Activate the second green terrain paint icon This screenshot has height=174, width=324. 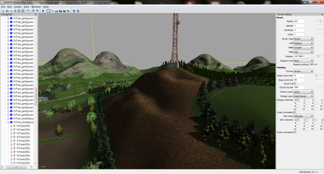60,11
